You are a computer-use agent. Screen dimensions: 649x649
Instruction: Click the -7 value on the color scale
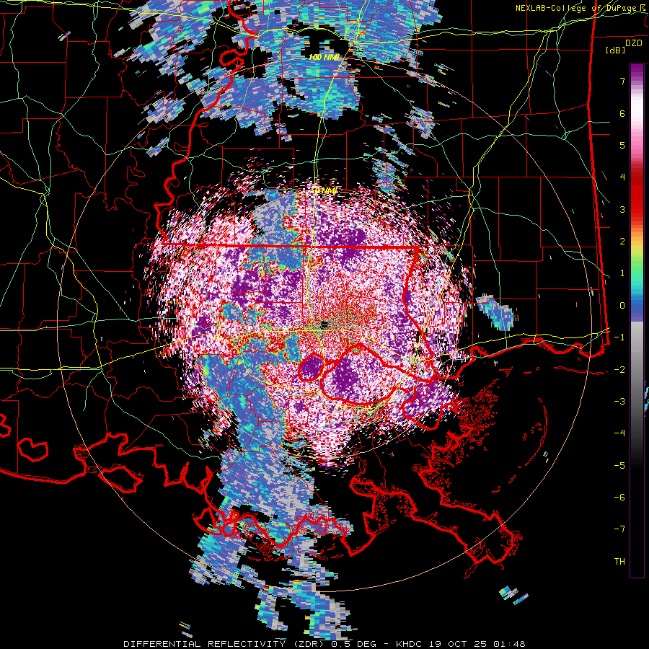coord(619,529)
